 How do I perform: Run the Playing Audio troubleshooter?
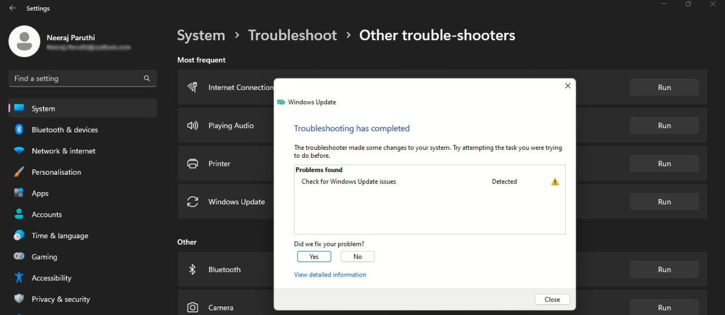(664, 126)
